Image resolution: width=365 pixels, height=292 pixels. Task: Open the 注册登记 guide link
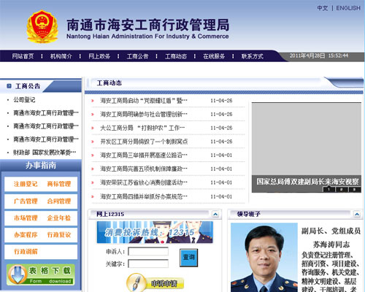click(26, 184)
